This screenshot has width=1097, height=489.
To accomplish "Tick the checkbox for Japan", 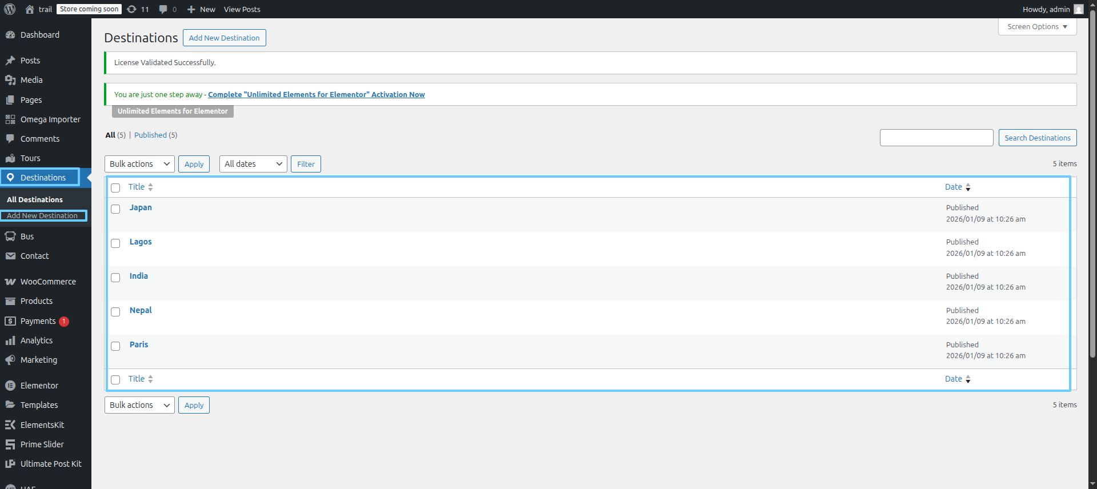I will [x=115, y=209].
